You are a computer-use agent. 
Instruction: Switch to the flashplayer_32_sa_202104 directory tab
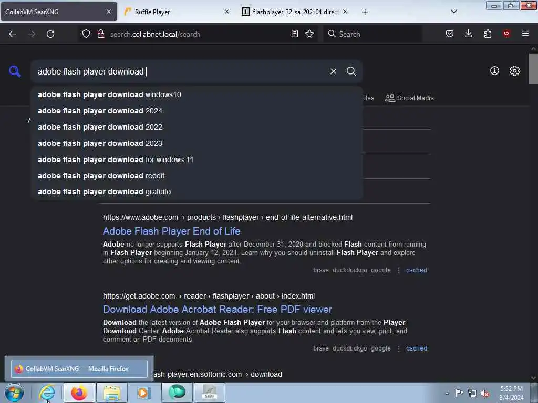[296, 12]
